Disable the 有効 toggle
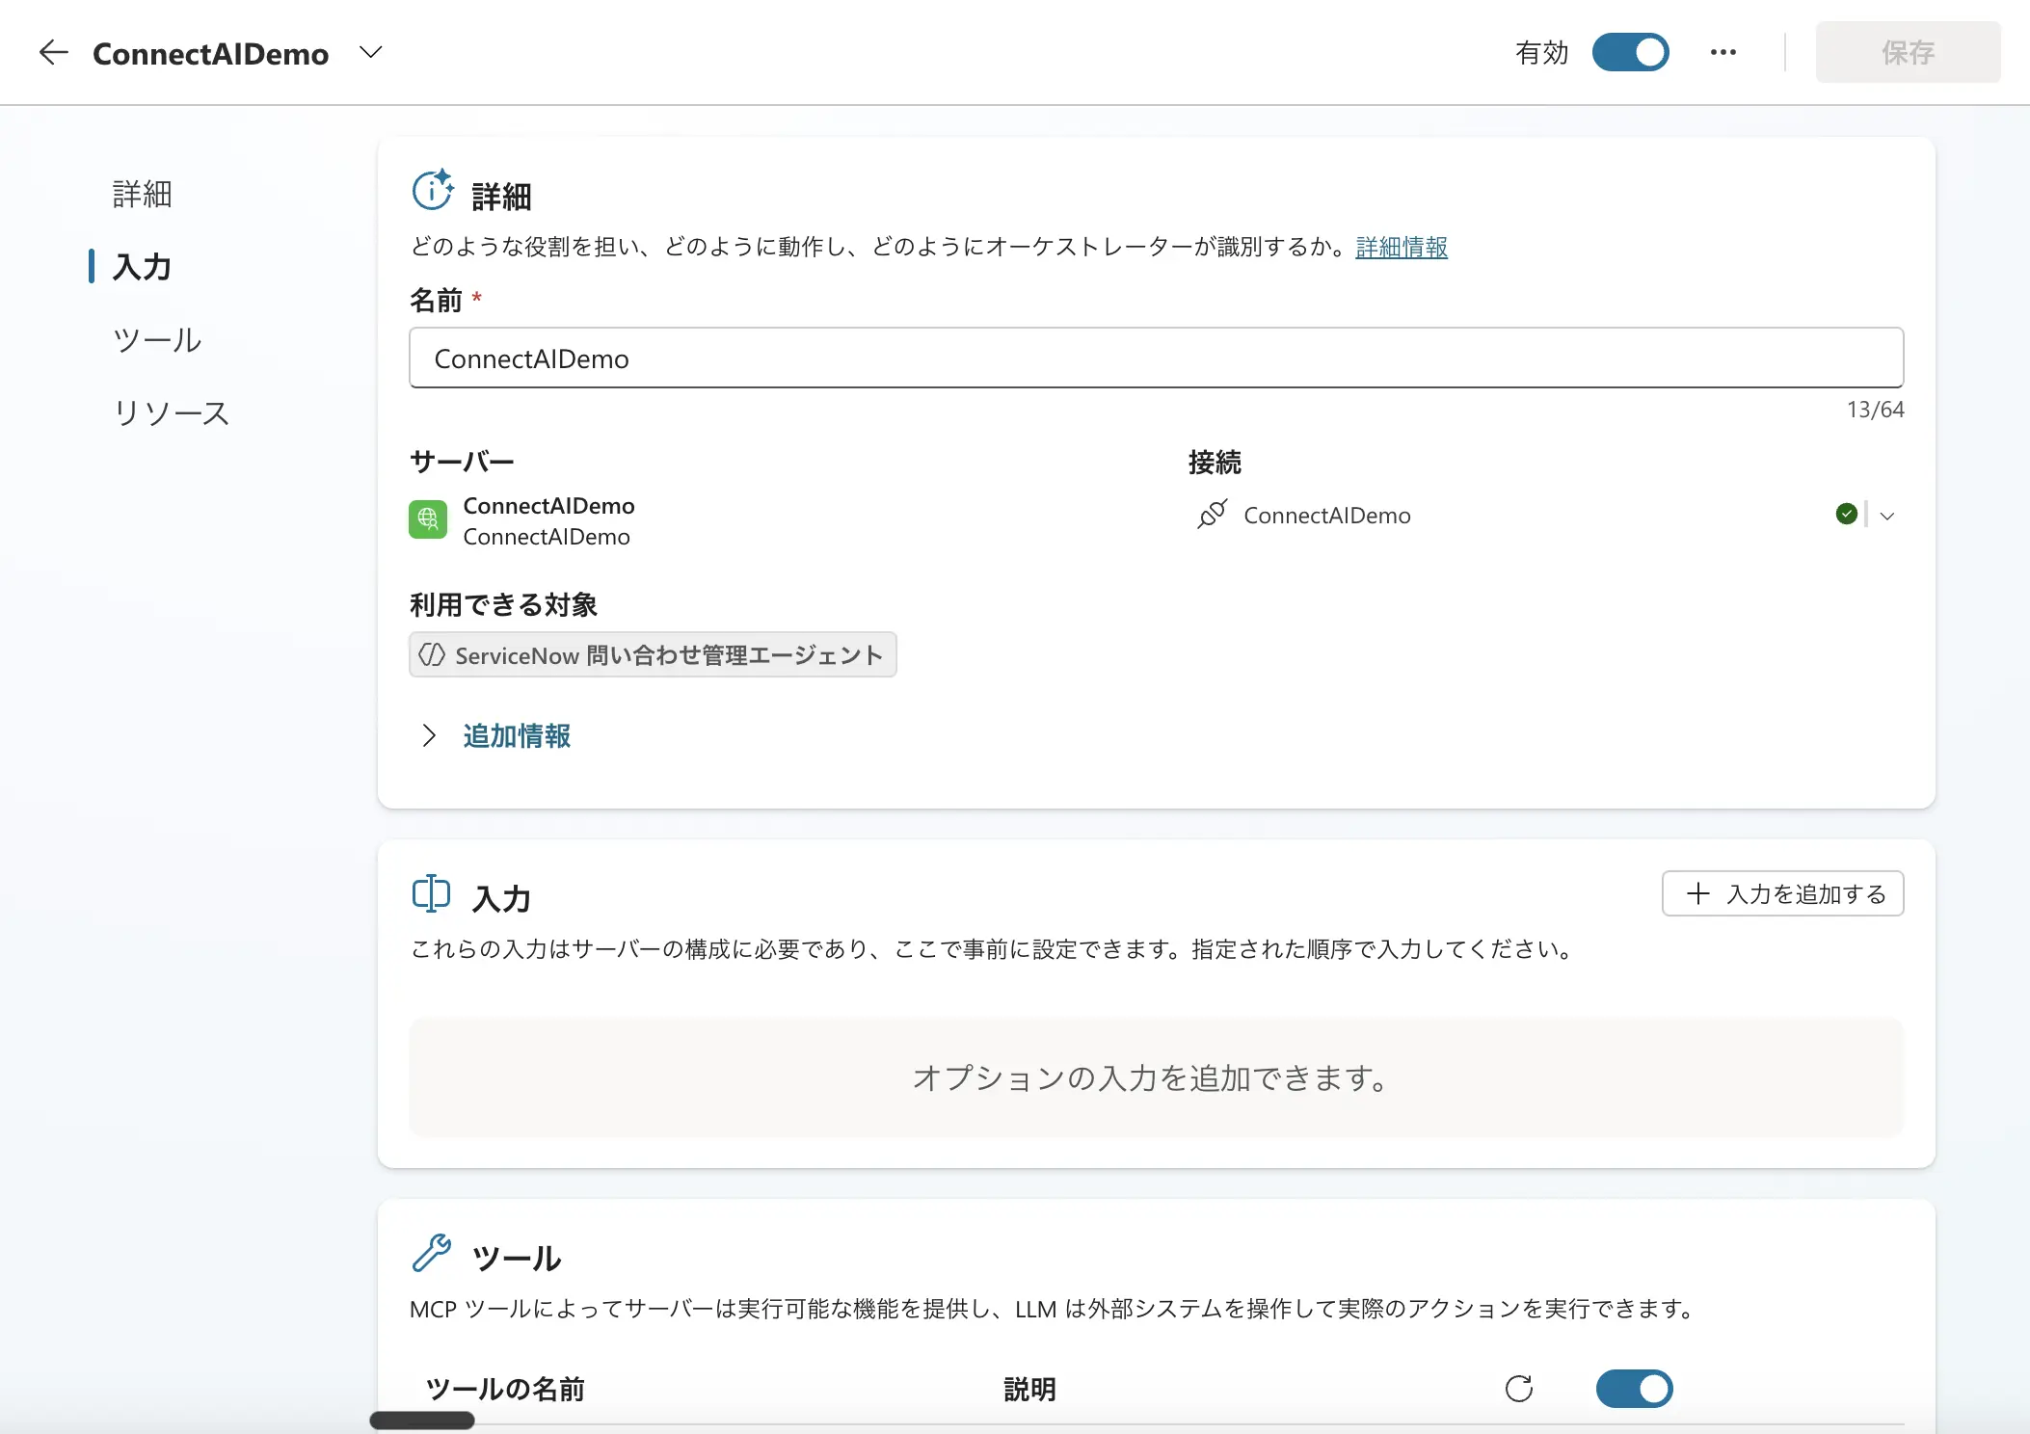 [1630, 52]
